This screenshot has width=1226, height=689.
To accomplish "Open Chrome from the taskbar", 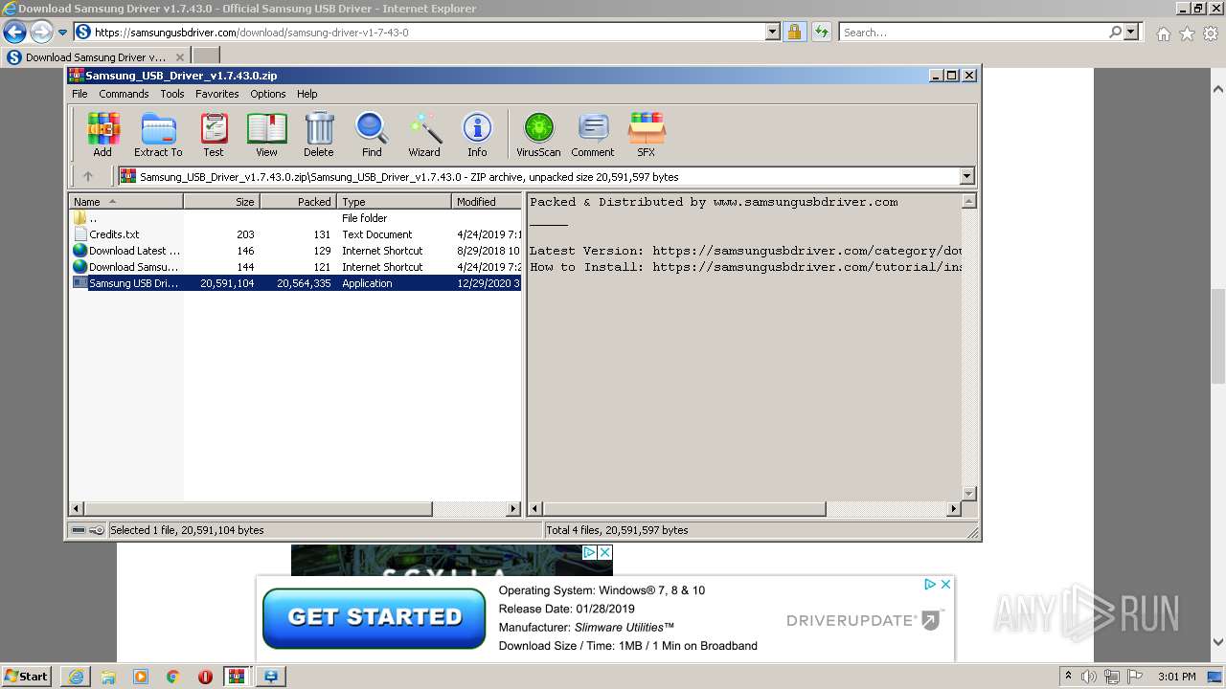I will (172, 677).
